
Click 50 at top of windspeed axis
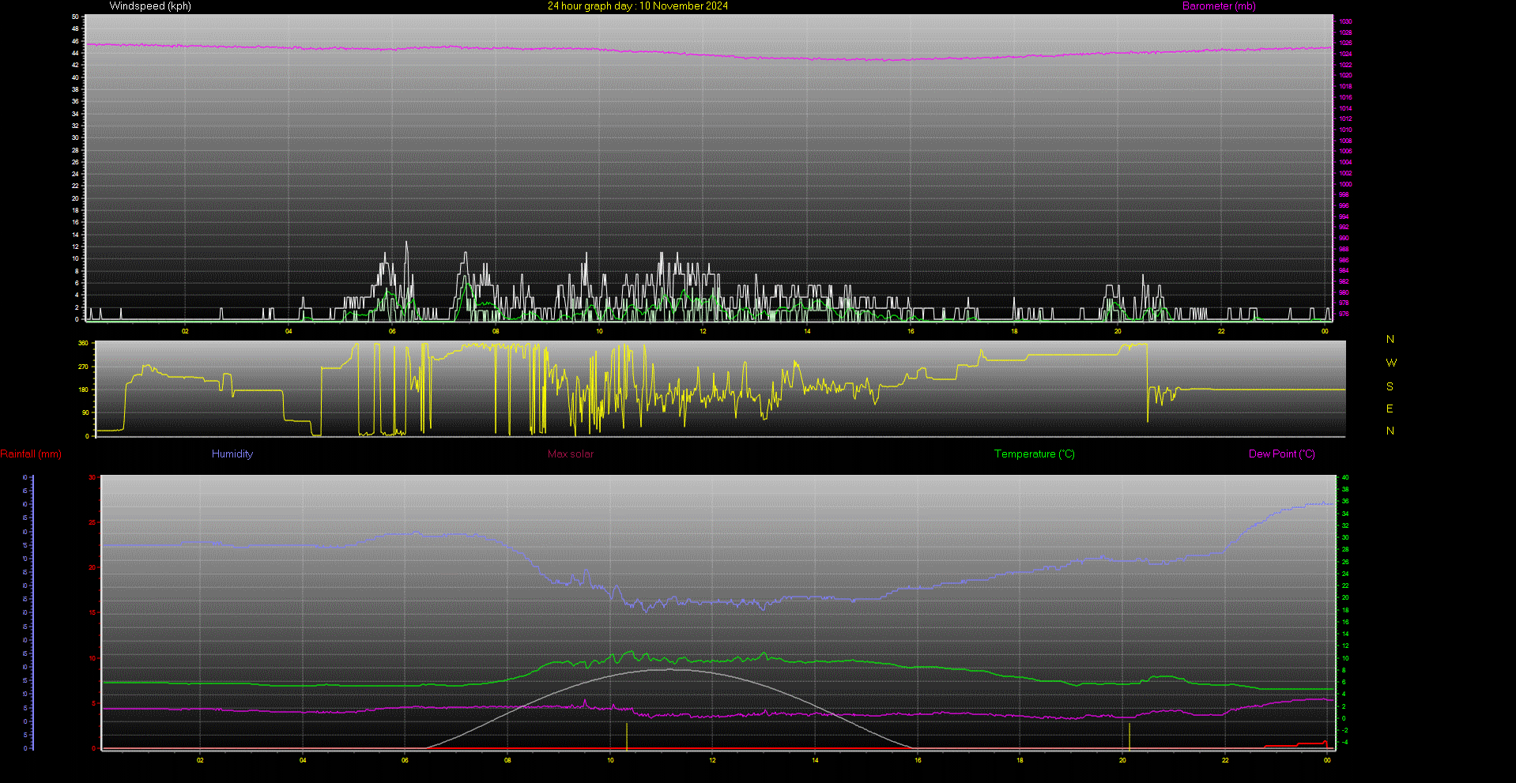point(75,17)
